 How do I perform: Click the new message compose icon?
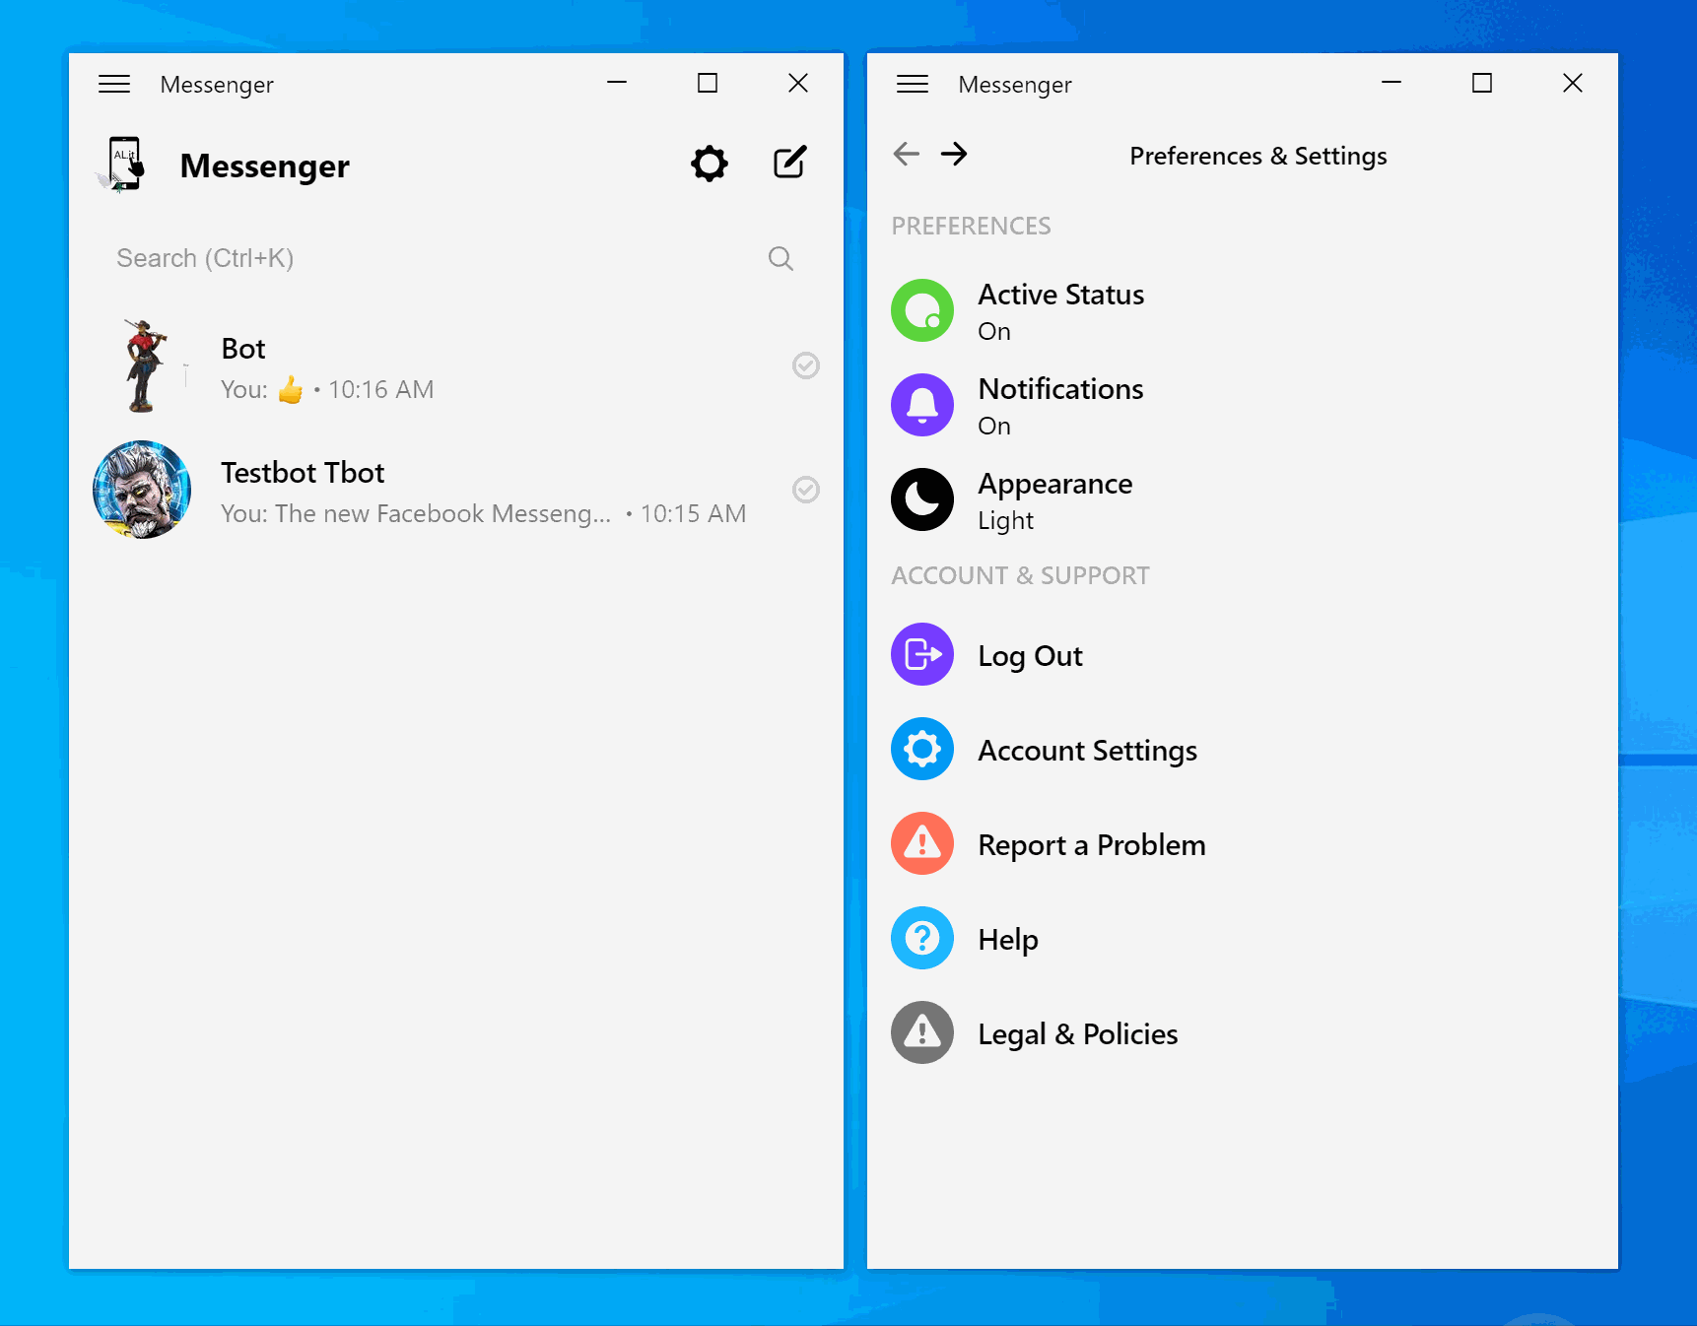click(789, 164)
